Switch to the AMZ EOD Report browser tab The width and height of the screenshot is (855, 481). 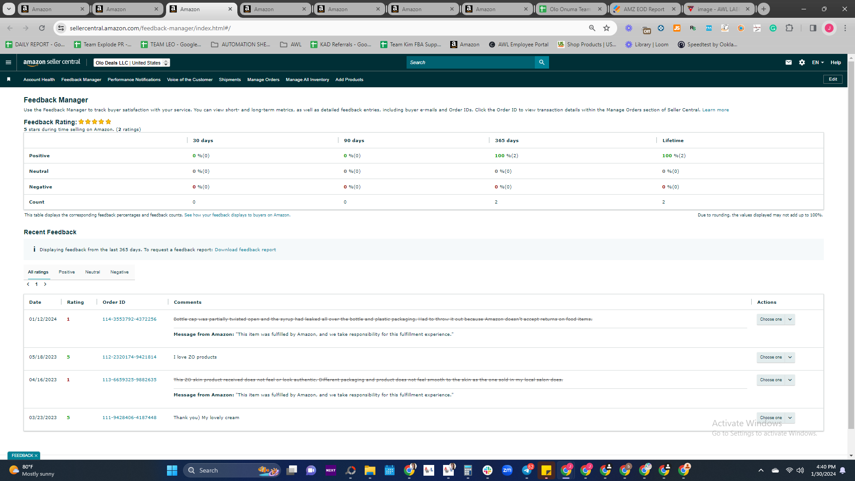coord(644,9)
